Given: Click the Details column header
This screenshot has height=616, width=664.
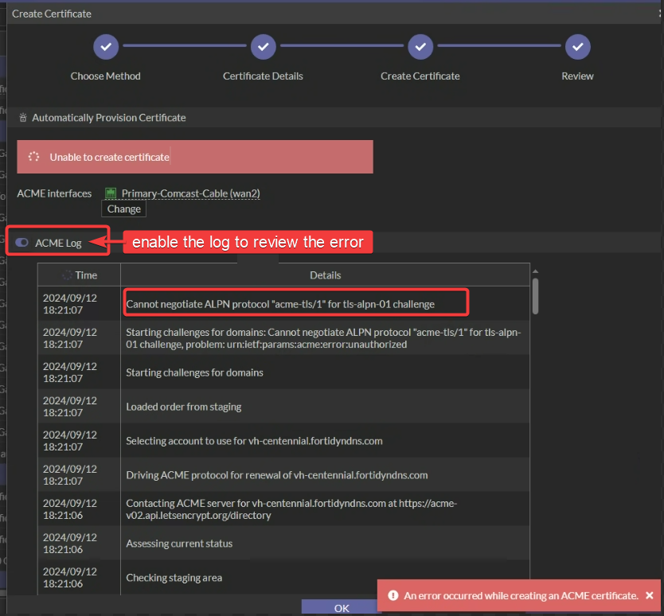Looking at the screenshot, I should (325, 275).
